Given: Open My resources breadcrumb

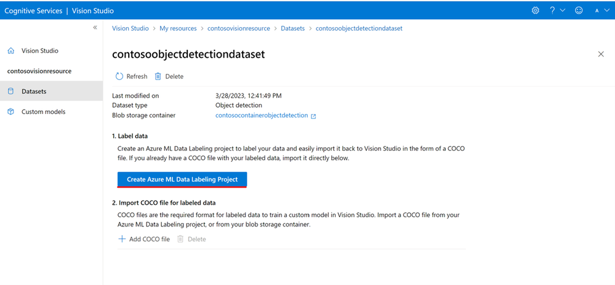Looking at the screenshot, I should tap(178, 28).
